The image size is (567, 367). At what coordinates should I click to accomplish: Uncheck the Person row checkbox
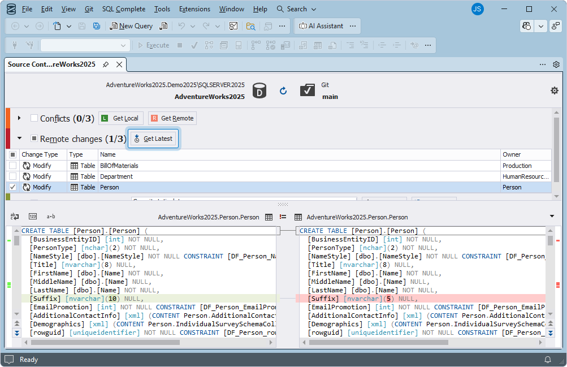(x=12, y=187)
